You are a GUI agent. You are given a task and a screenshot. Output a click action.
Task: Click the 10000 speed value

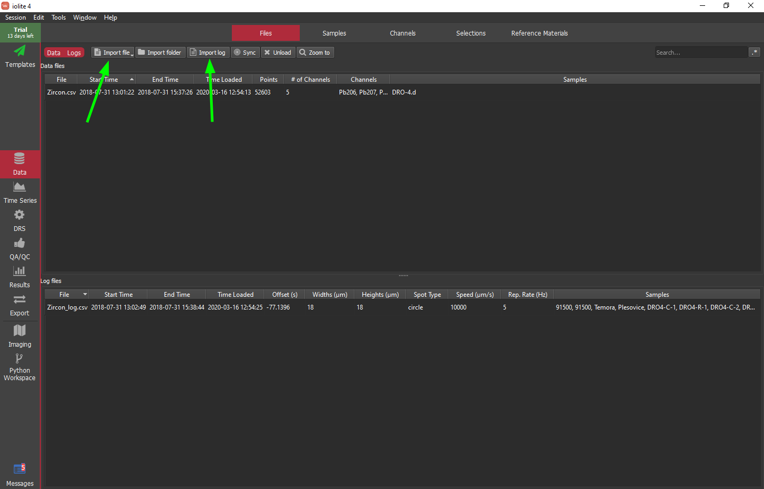coord(458,307)
